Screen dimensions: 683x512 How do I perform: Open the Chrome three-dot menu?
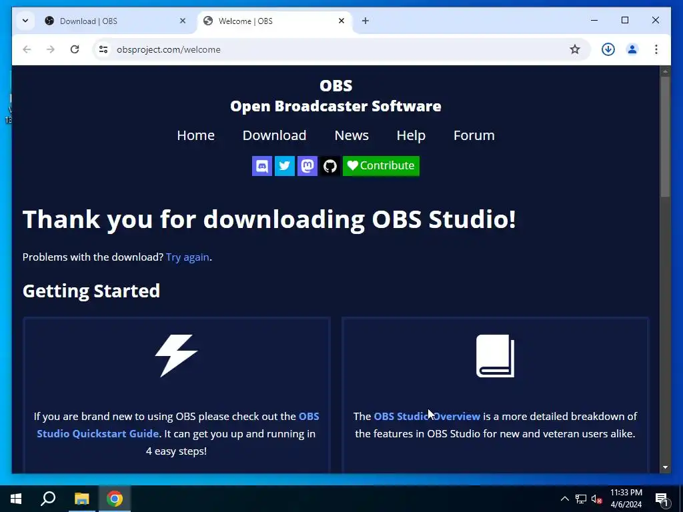pyautogui.click(x=656, y=49)
